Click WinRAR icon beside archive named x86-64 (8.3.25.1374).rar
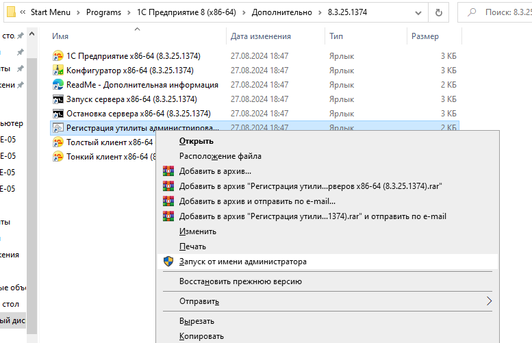The width and height of the screenshot is (532, 343). (x=168, y=186)
